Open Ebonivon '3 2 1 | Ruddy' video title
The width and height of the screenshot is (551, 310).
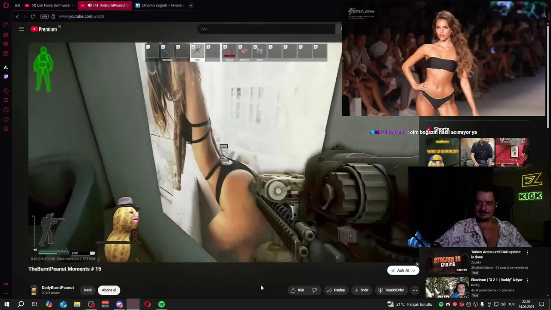click(497, 280)
